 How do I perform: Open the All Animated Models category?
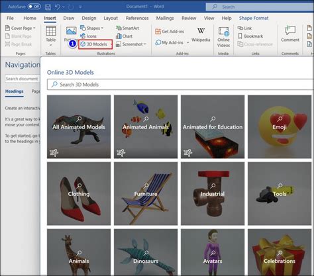79,127
